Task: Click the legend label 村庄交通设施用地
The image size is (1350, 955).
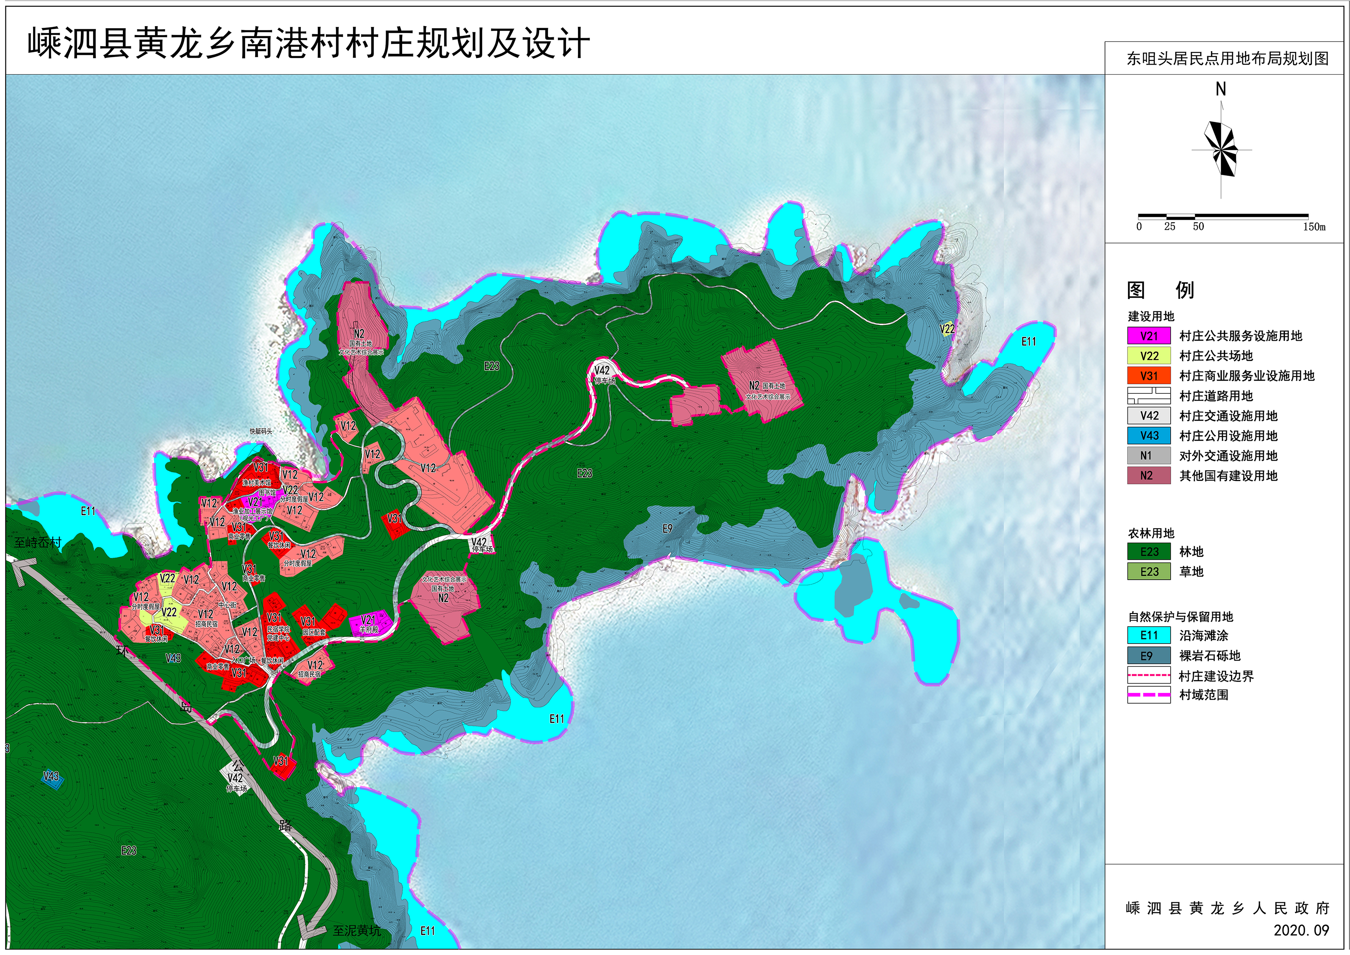Action: pyautogui.click(x=1228, y=416)
